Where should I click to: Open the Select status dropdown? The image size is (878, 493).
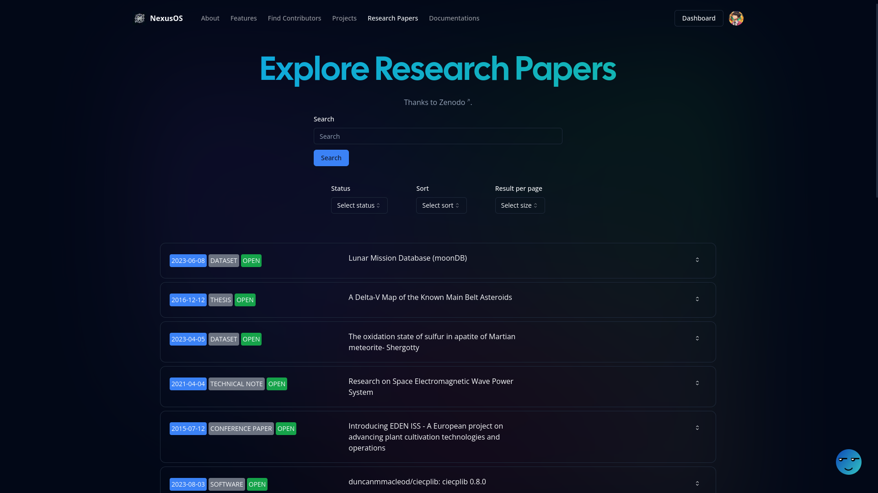359,205
